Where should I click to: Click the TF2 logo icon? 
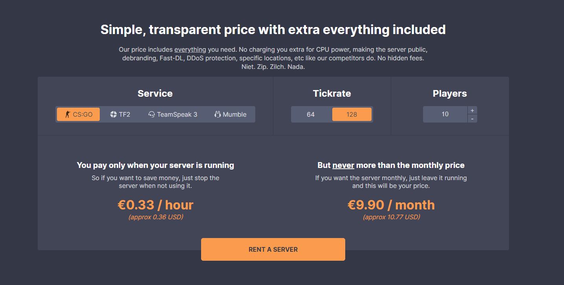click(114, 114)
